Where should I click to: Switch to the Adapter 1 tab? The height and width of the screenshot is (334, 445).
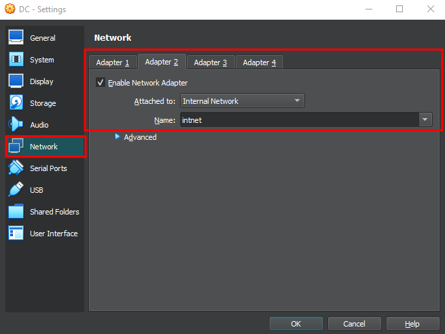[113, 62]
